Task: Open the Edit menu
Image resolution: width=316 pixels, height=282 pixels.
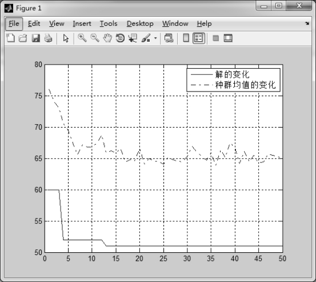Action: tap(34, 23)
